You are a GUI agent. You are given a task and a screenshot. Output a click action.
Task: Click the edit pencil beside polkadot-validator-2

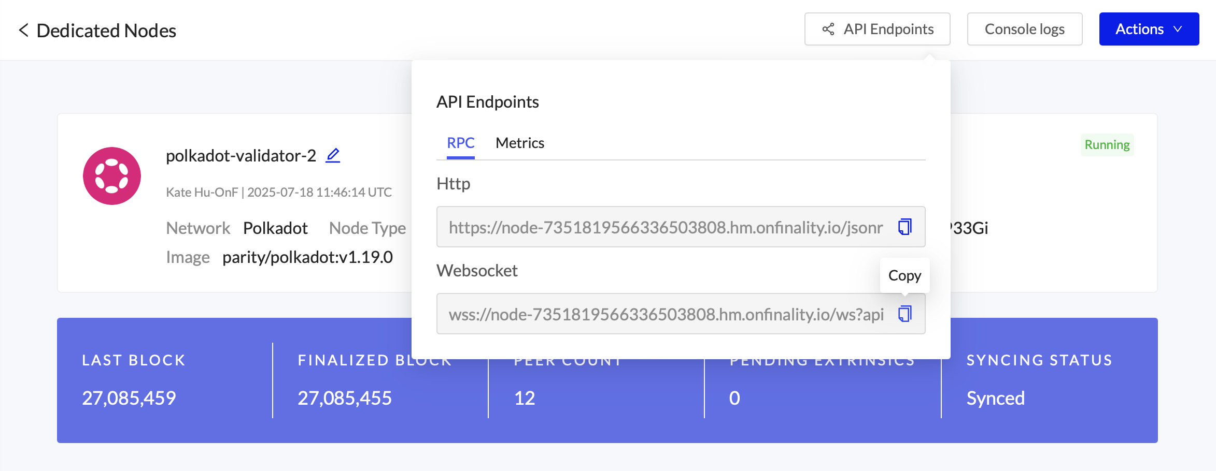click(x=333, y=155)
